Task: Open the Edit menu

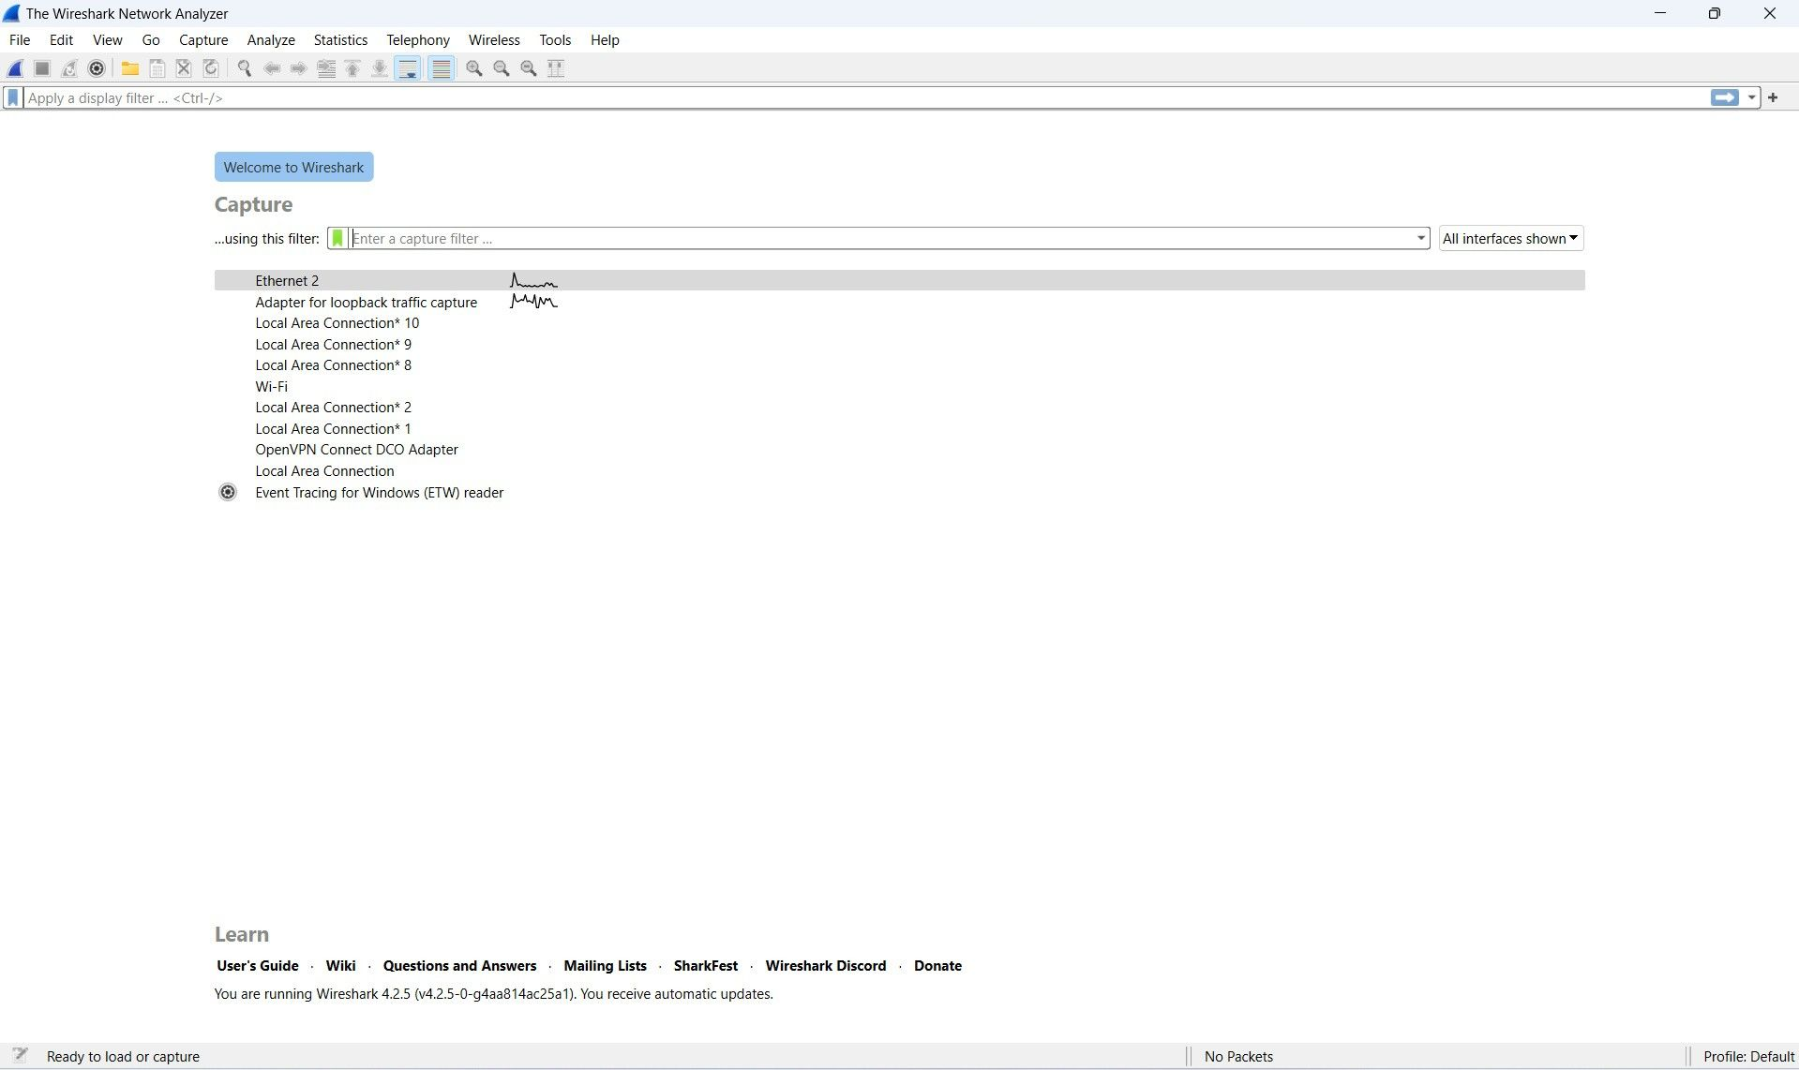Action: (x=61, y=40)
